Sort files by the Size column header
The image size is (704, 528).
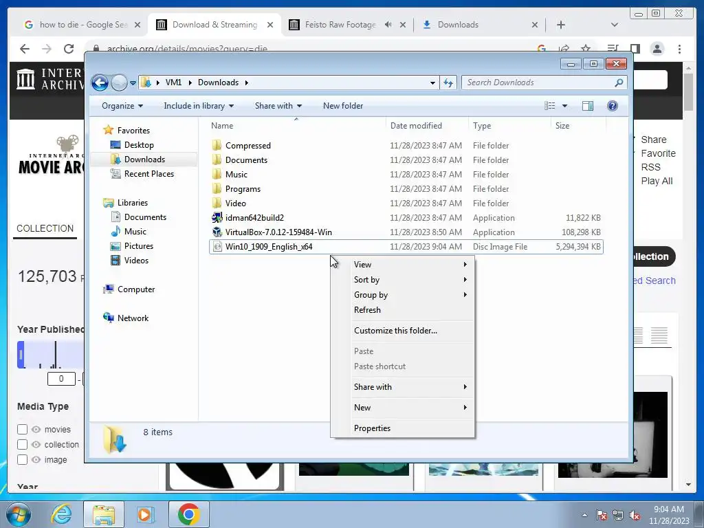coord(562,126)
